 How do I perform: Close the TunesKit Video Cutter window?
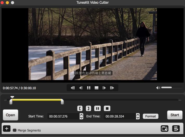(2, 3)
